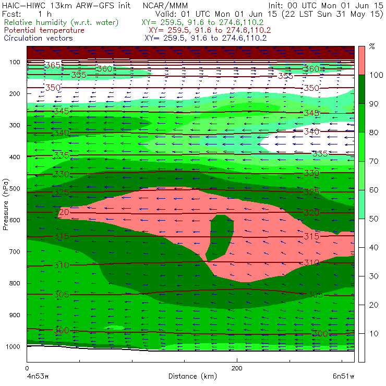This screenshot has height=386, width=386.
Task: Click the '500' pressure axis tick label
Action: click(15, 188)
